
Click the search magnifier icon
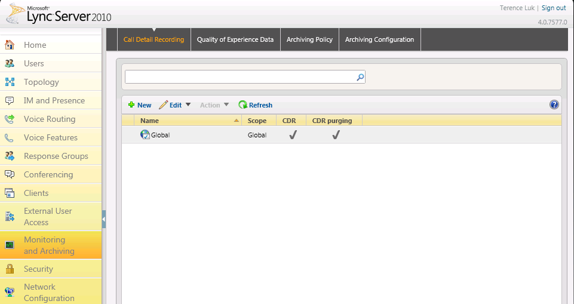(360, 77)
